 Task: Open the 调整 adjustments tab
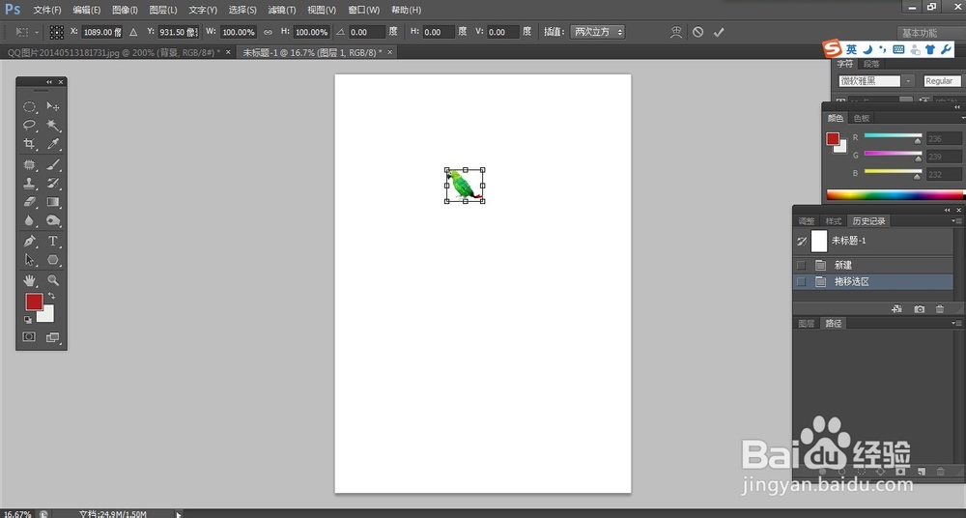807,220
